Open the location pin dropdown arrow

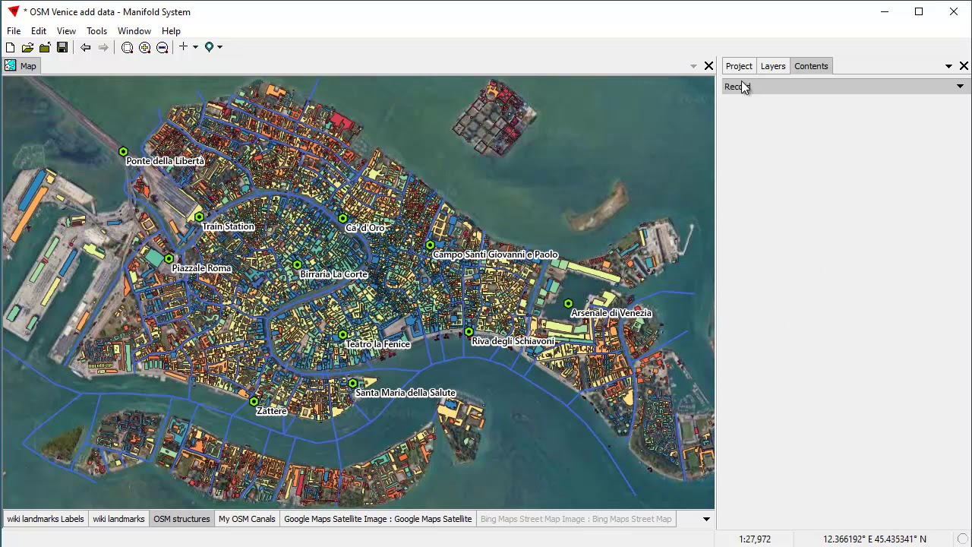pos(219,47)
